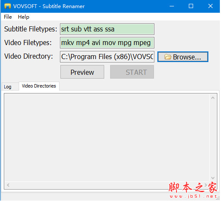222x201 pixels.
Task: Maximize the Subtitle Renamer window
Action: pos(191,6)
